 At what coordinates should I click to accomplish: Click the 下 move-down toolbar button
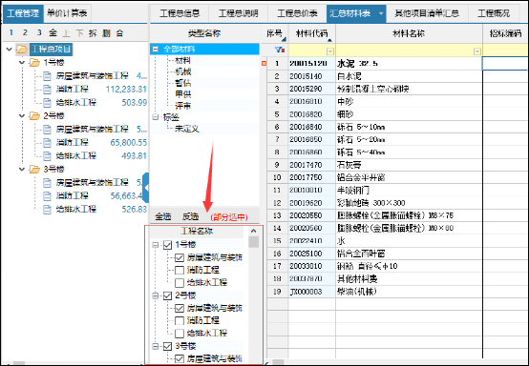(x=79, y=33)
